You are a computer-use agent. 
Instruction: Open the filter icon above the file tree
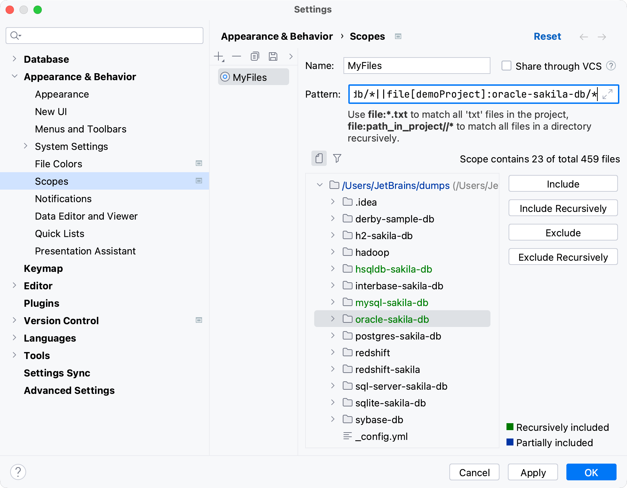[x=336, y=159]
